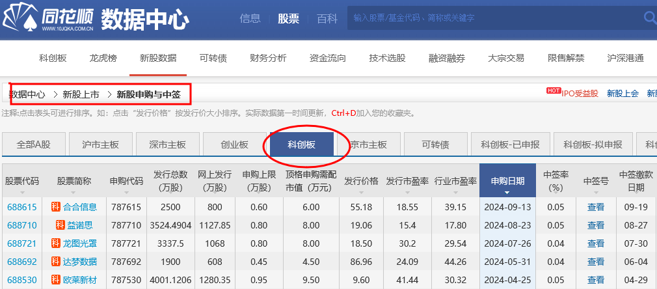This screenshot has width=657, height=289.
Task: Go to 沪深港通 in navigation bar
Action: 626,59
